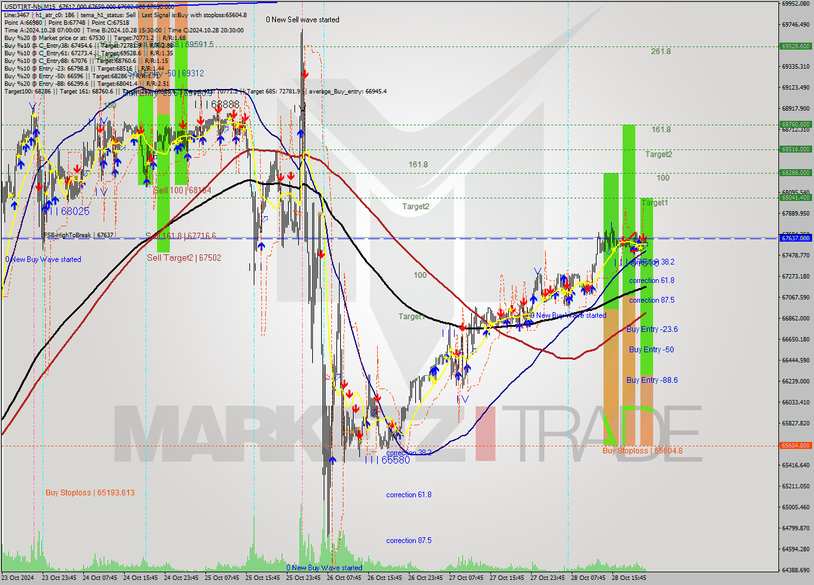Viewport: 814px width, 585px height.
Task: Select the green 68041.400 price tag on the axis
Action: pos(795,198)
